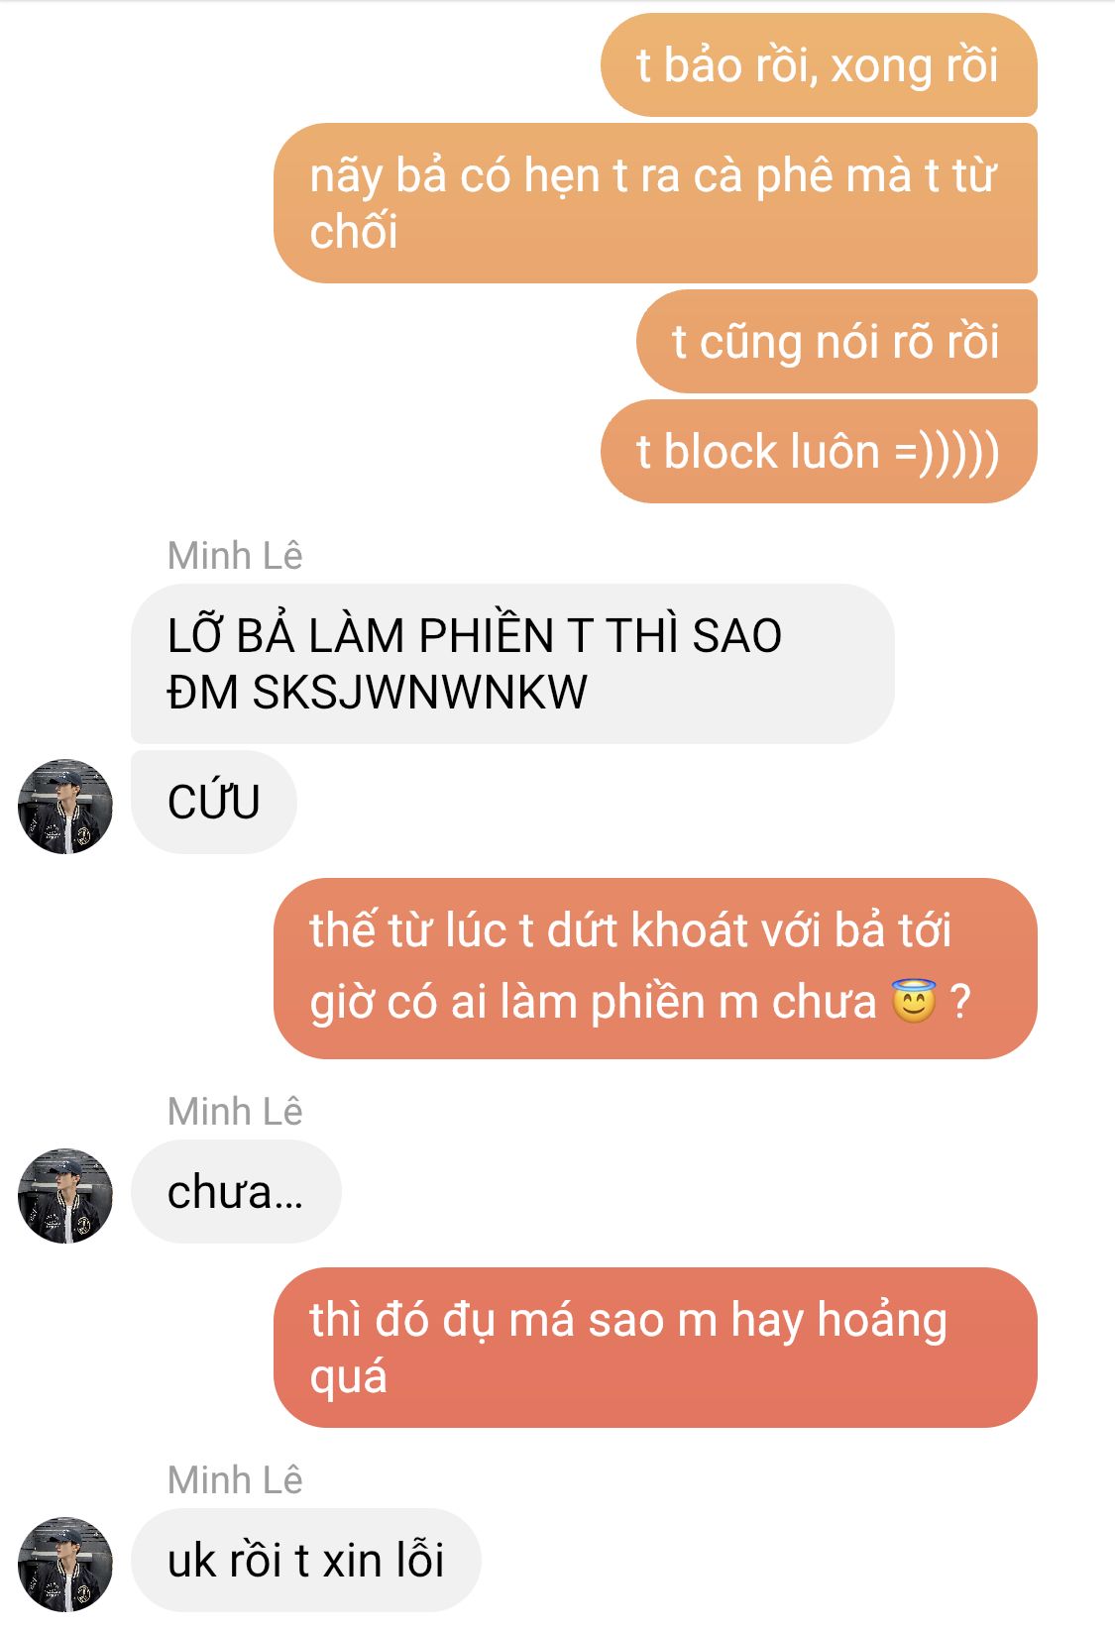
Task: Tap Minh Lê's avatar beside 'uk rồi t xin lỗi'
Action: [65, 1564]
